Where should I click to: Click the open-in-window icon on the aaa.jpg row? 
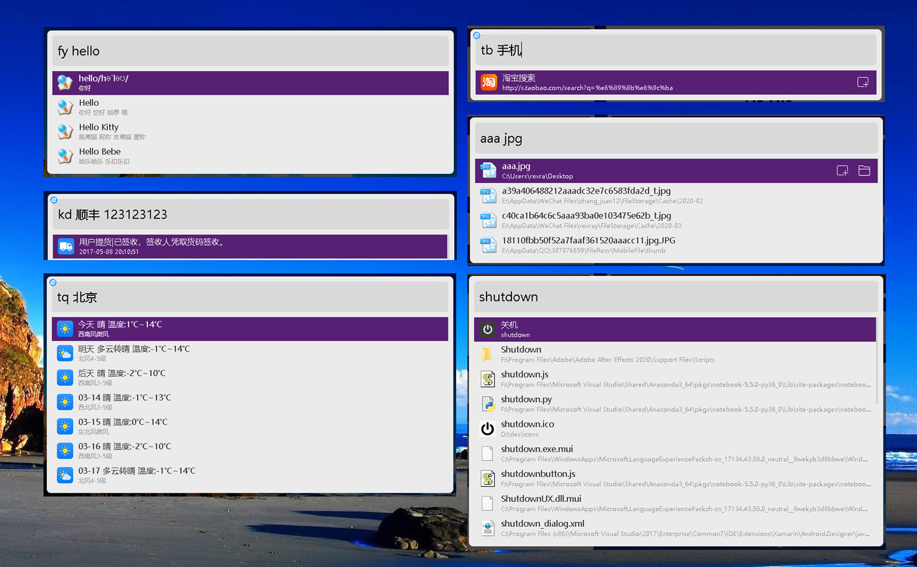click(x=842, y=171)
